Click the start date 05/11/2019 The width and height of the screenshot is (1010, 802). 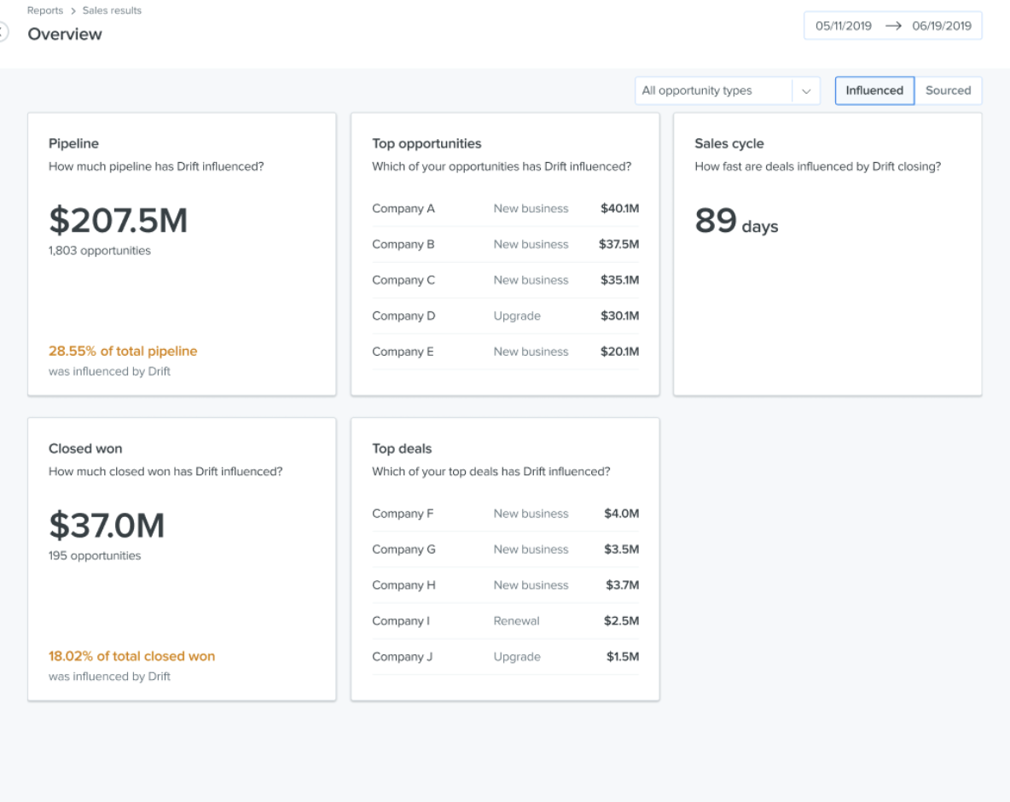click(843, 26)
